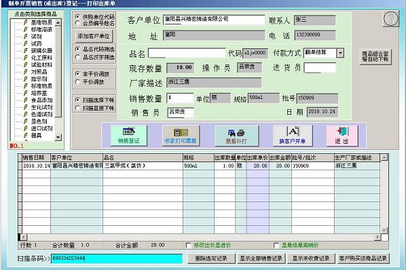
Task: Select category 化工原料 in the tree
Action: tap(41, 58)
